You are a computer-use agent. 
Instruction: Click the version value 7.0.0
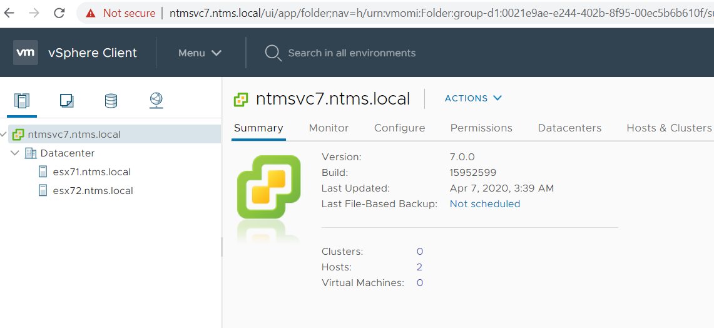462,156
